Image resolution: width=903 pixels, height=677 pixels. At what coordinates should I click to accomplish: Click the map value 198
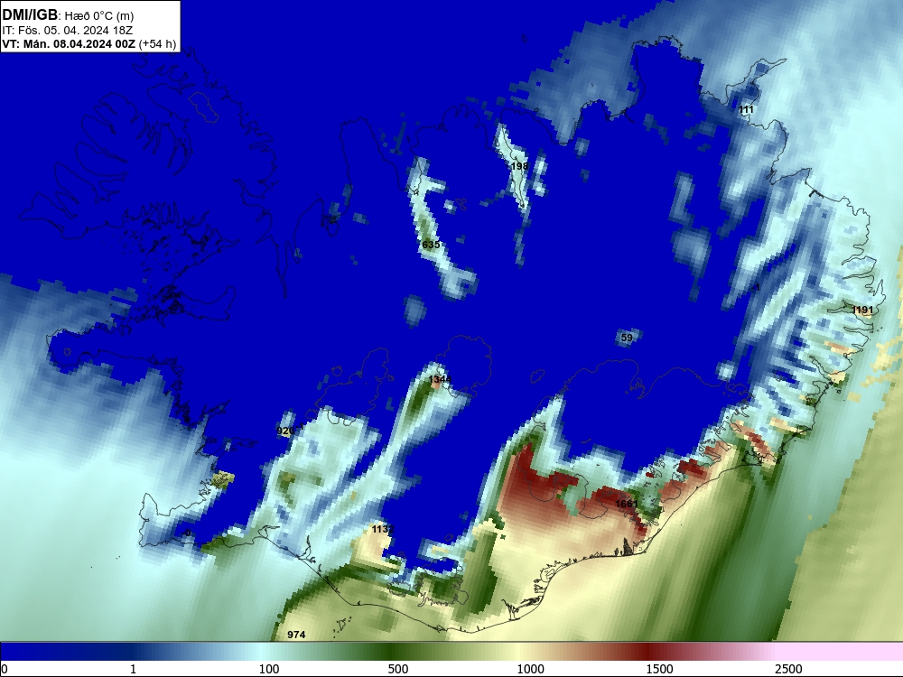tap(519, 166)
